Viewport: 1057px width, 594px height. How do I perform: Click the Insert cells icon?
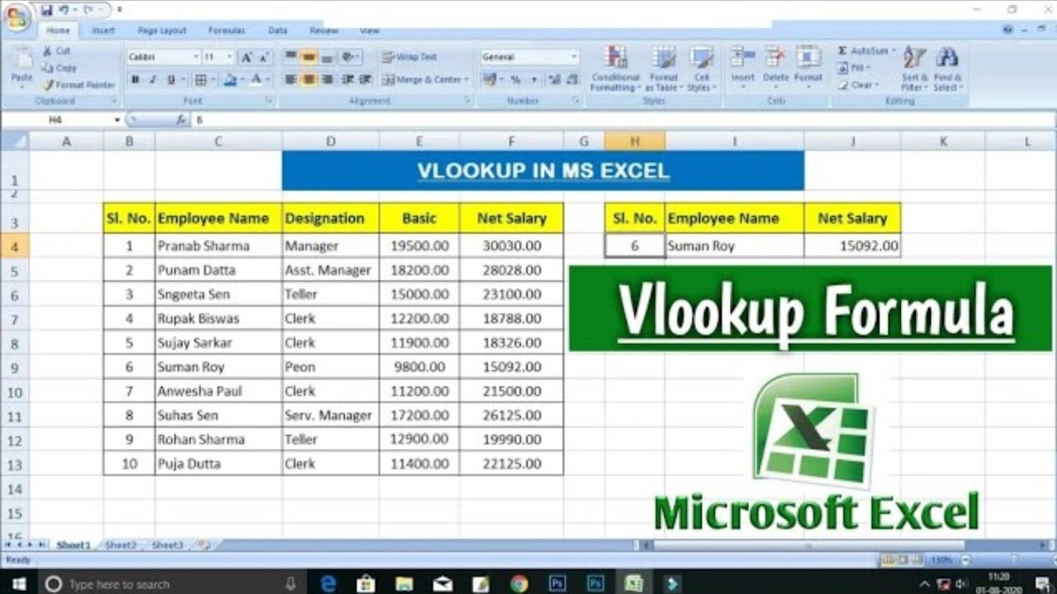[x=742, y=58]
